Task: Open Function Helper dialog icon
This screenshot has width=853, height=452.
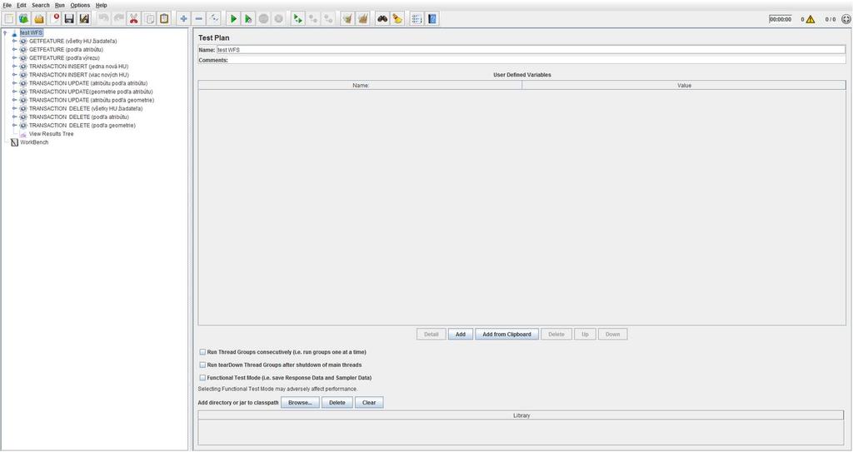Action: [417, 19]
